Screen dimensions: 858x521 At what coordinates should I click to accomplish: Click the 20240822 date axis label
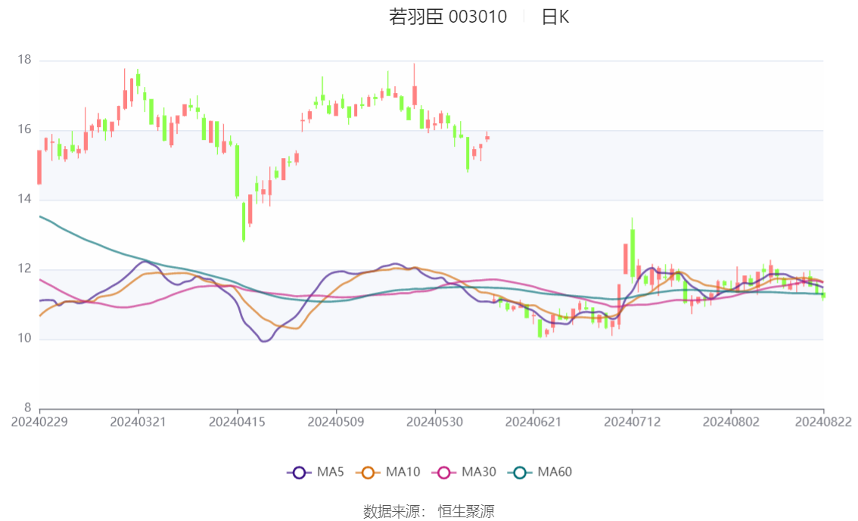pos(823,422)
